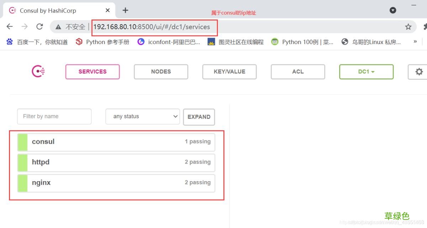
Task: Click consul's 1 passing status
Action: coord(198,141)
